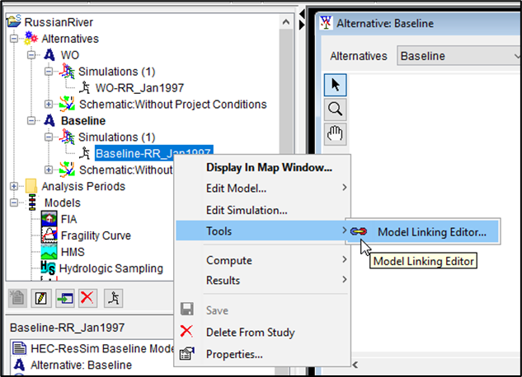Click the Models node icon
This screenshot has height=377, width=522.
click(32, 202)
